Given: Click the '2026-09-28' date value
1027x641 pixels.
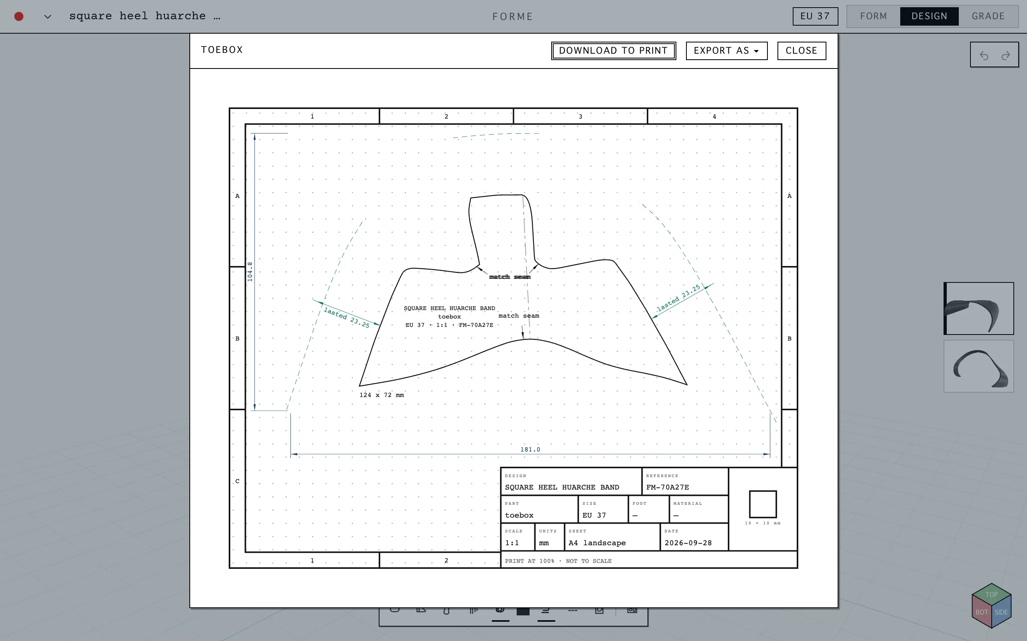Looking at the screenshot, I should point(688,542).
